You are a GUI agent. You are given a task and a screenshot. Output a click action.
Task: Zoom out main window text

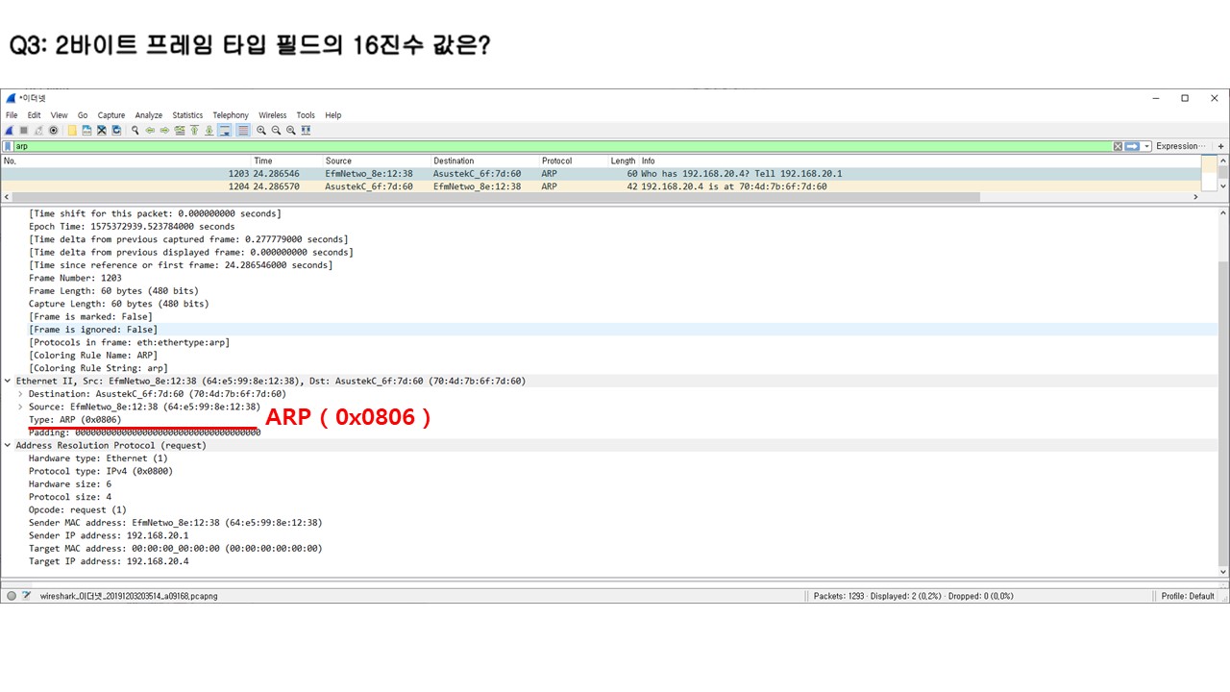pyautogui.click(x=276, y=130)
